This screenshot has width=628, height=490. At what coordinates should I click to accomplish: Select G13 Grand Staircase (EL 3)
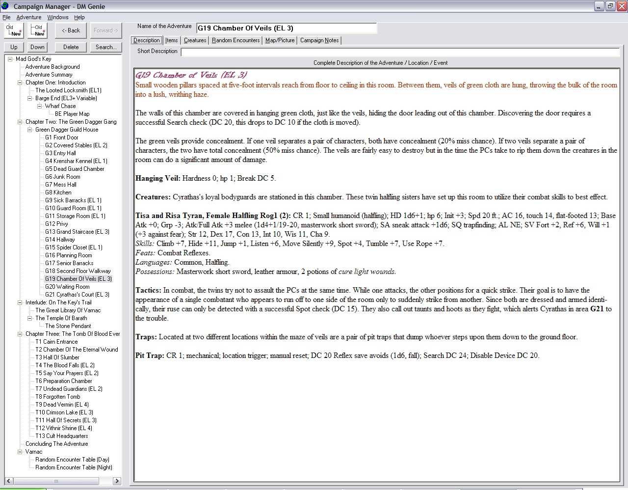[78, 232]
